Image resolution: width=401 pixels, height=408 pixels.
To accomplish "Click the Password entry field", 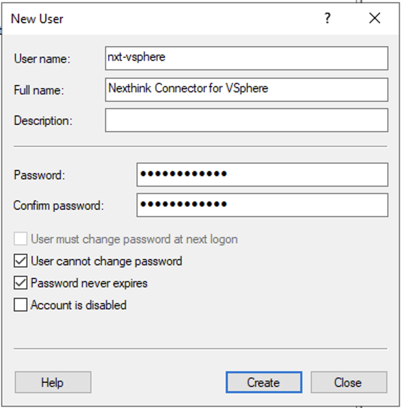I will 262,175.
